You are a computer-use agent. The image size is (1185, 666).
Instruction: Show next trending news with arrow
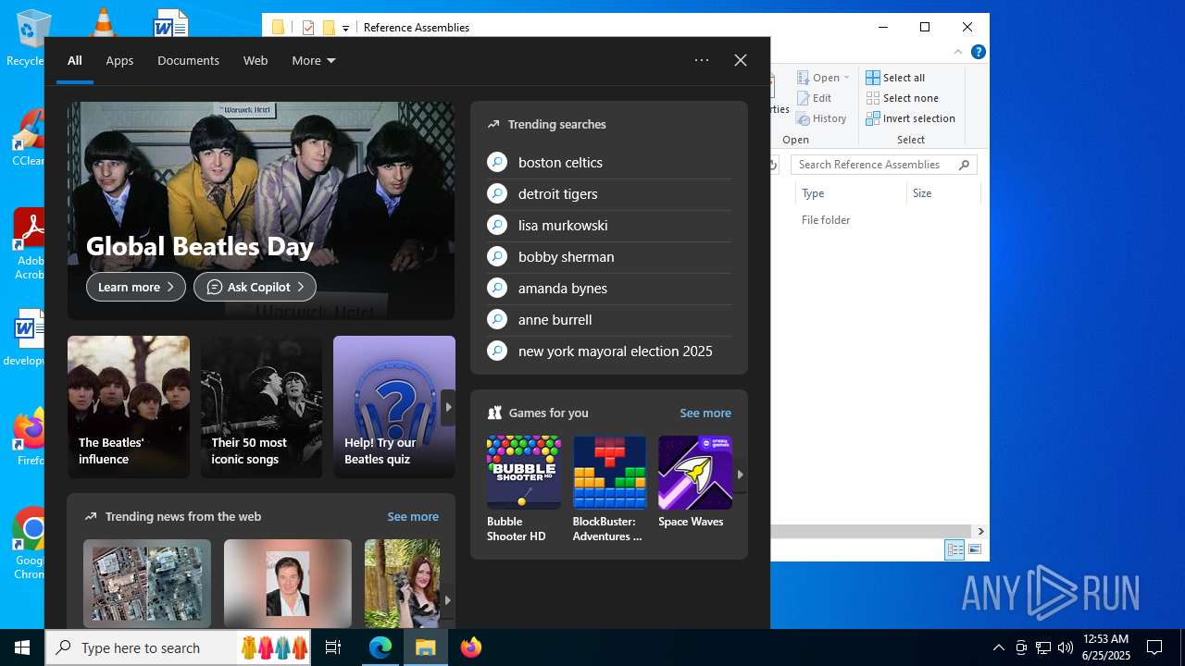click(x=448, y=599)
